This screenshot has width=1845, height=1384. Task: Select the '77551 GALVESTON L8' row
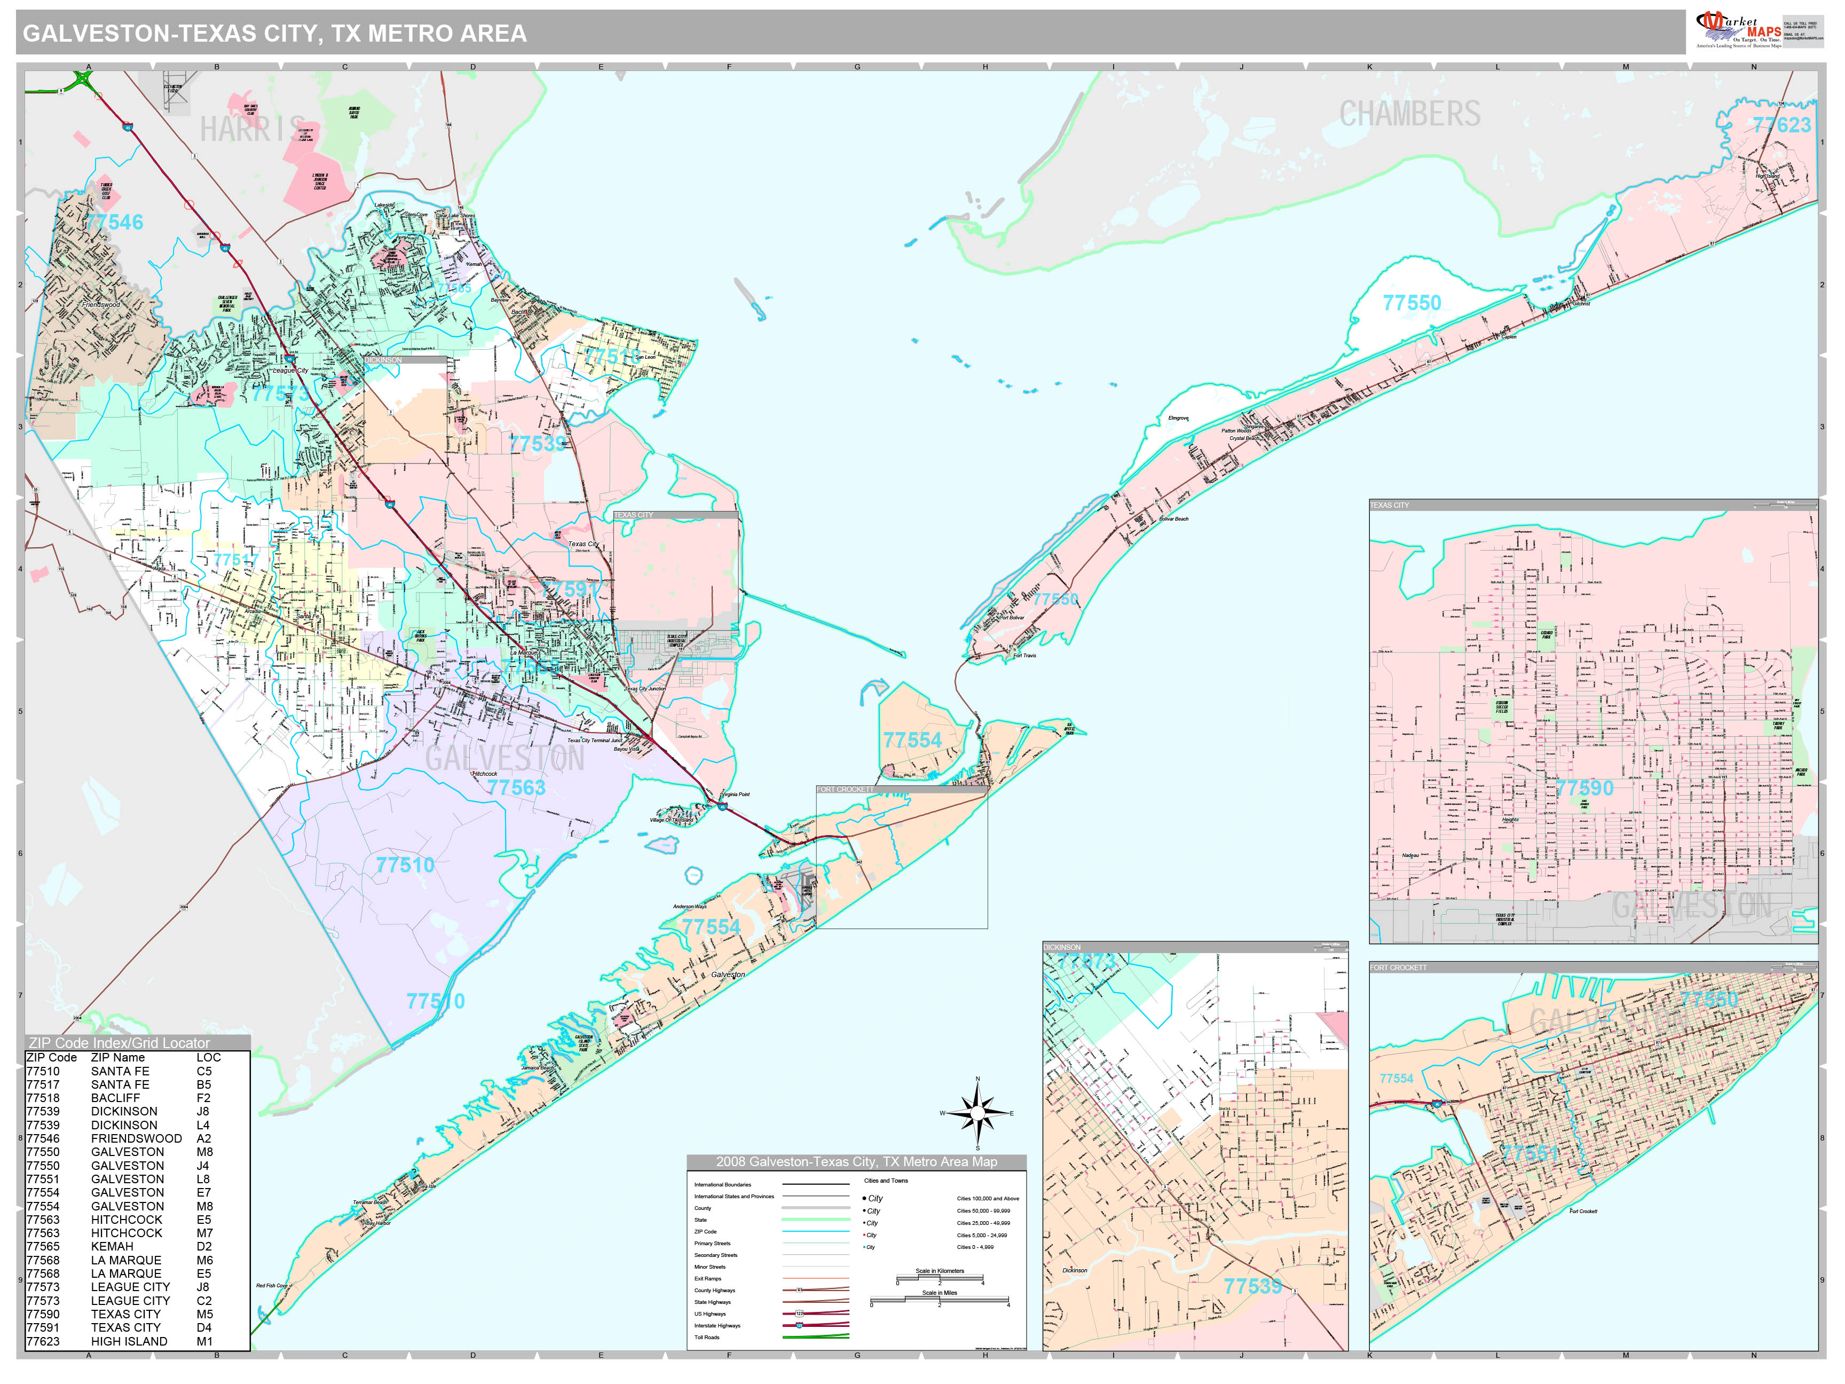point(138,1179)
